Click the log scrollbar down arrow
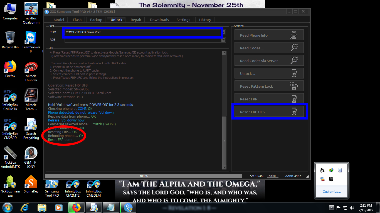380x213 pixels. pyautogui.click(x=224, y=167)
